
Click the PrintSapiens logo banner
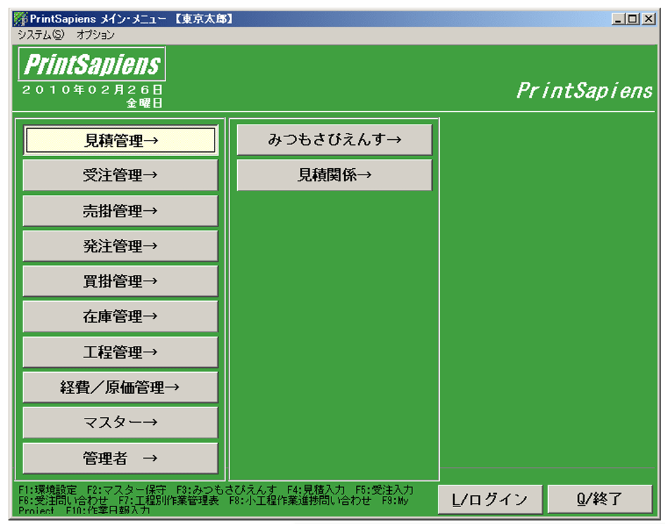click(x=92, y=64)
